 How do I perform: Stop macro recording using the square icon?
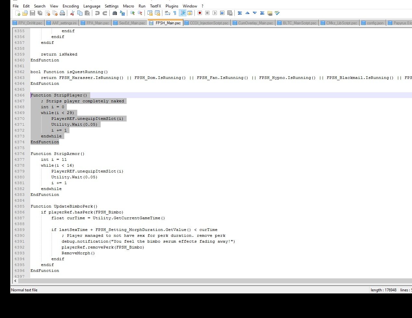(x=207, y=13)
